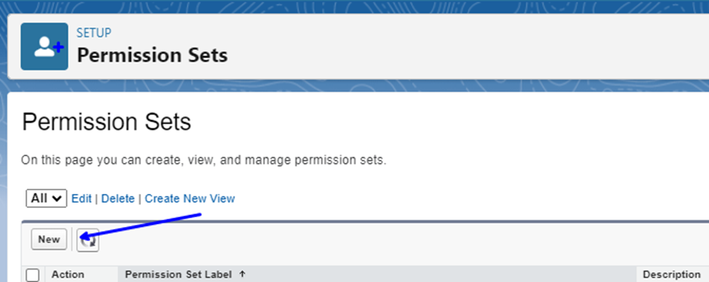Viewport: 709px width, 282px height.
Task: Sort by Permission Set Label column
Action: coord(178,274)
